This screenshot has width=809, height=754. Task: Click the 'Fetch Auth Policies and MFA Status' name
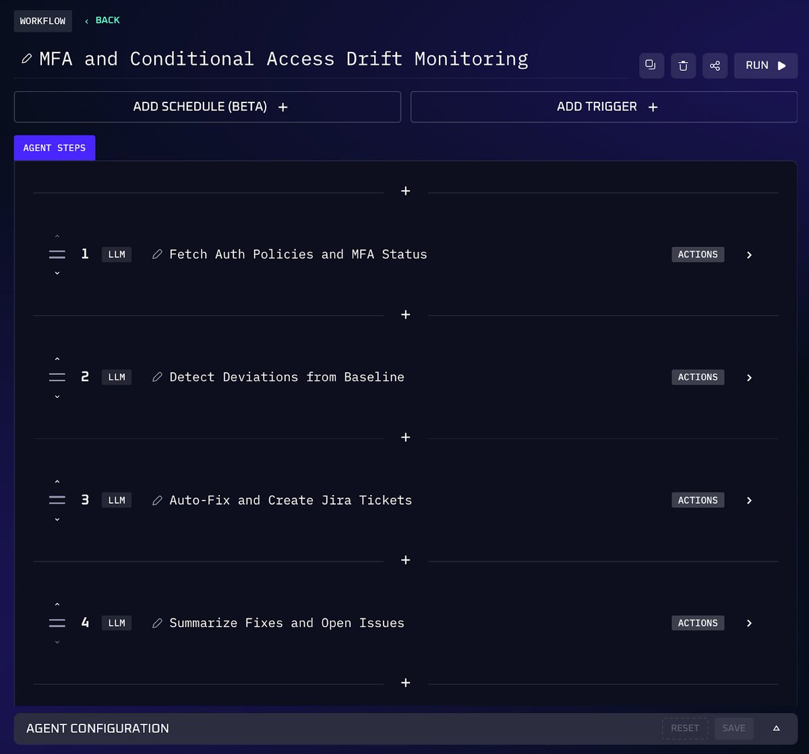pos(298,254)
